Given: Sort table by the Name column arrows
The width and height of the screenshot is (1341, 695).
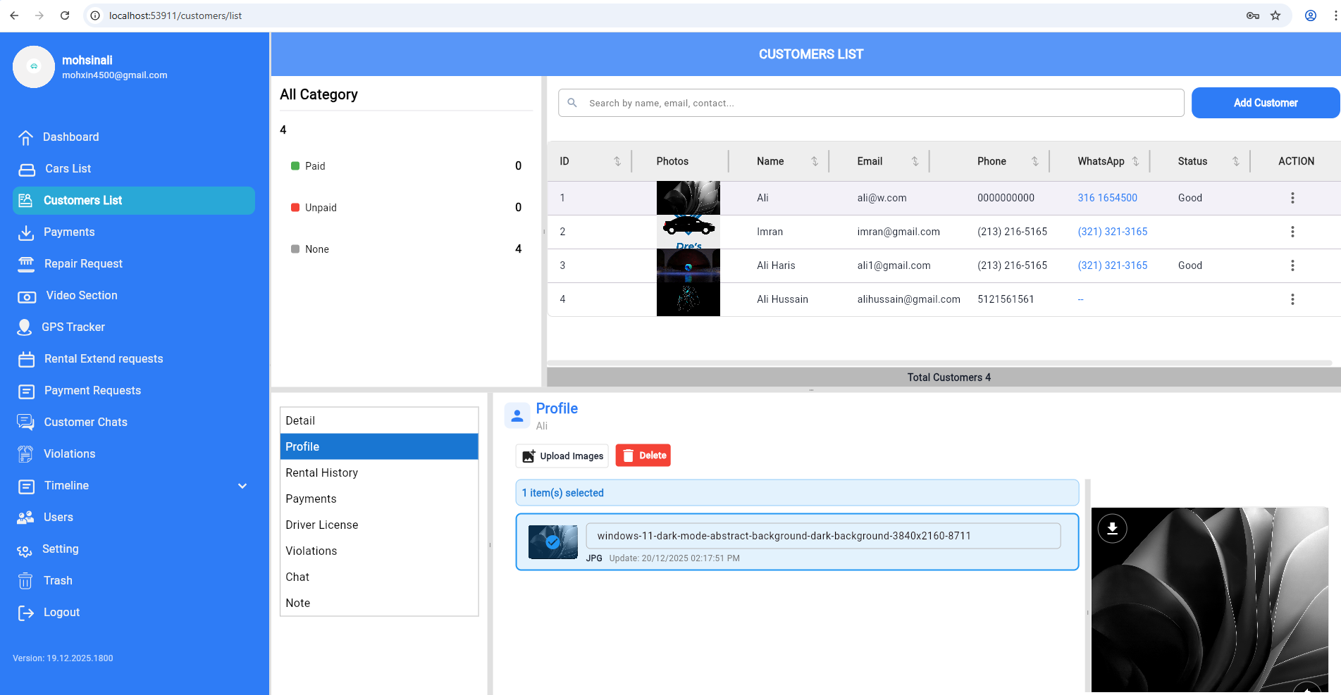Looking at the screenshot, I should click(x=815, y=161).
